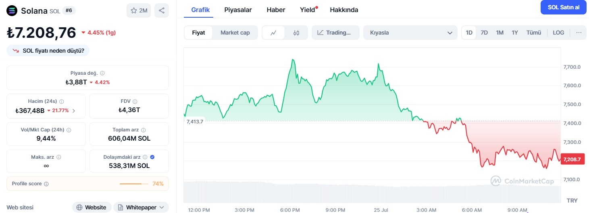
Task: Click FDV value ₺4,36T
Action: (x=129, y=110)
